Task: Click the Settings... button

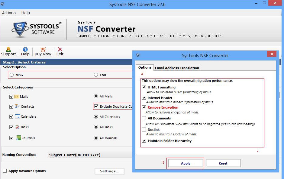Action: pyautogui.click(x=109, y=171)
